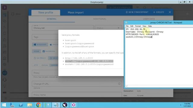This screenshot has width=193, height=108.
Task: Click the socks5://Chroxy:Chroxy@ line in Notepad
Action: click(x=139, y=37)
